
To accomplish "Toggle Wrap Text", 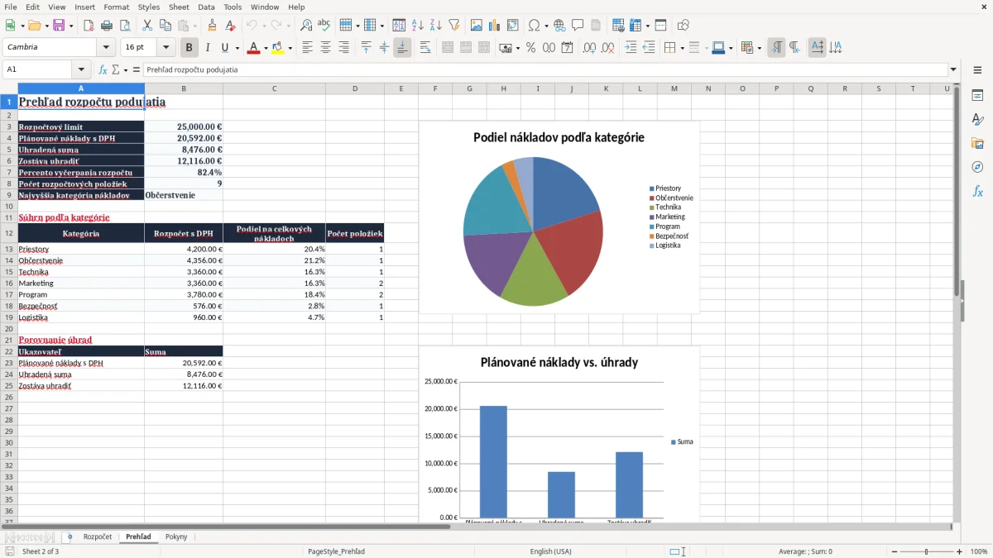I will tap(425, 48).
